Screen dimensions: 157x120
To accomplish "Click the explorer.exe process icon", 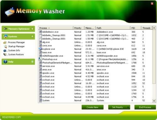I will pos(40,49).
